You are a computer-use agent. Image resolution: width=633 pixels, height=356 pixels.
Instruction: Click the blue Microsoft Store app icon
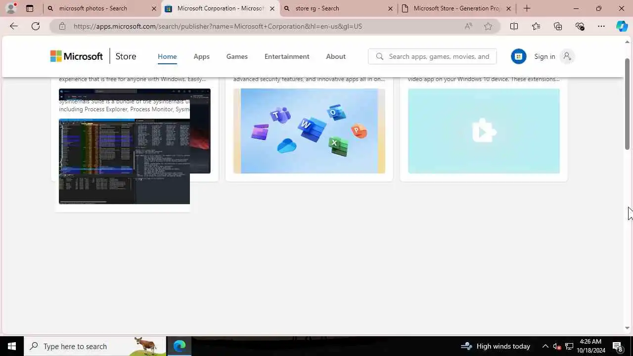[518, 56]
